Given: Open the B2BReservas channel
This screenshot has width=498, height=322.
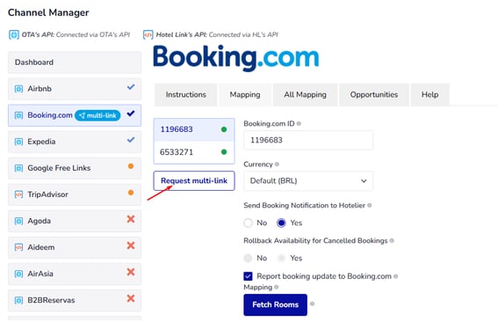Looking at the screenshot, I should coord(75,300).
